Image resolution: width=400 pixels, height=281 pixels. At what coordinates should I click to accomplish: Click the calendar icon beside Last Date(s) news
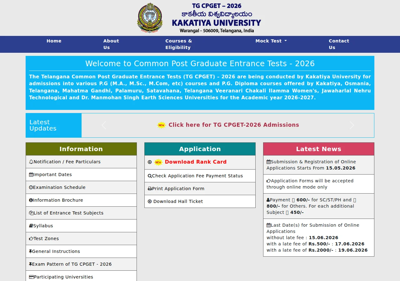coord(268,225)
